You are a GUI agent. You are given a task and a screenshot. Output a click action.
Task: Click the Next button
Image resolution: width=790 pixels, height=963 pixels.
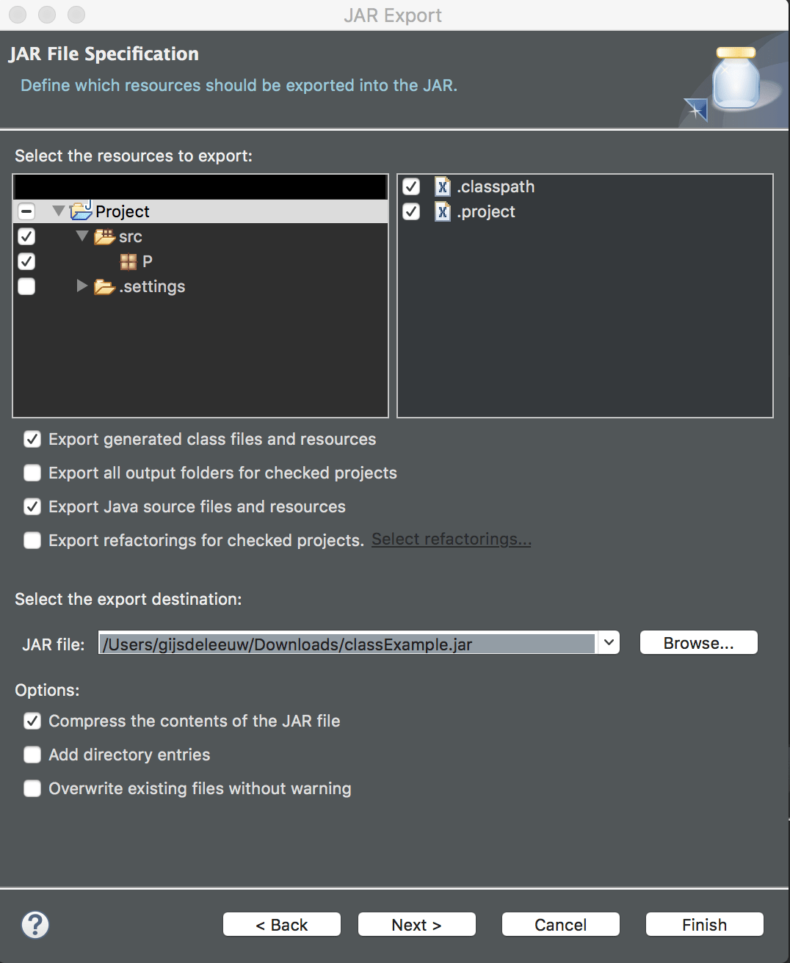[x=416, y=924]
